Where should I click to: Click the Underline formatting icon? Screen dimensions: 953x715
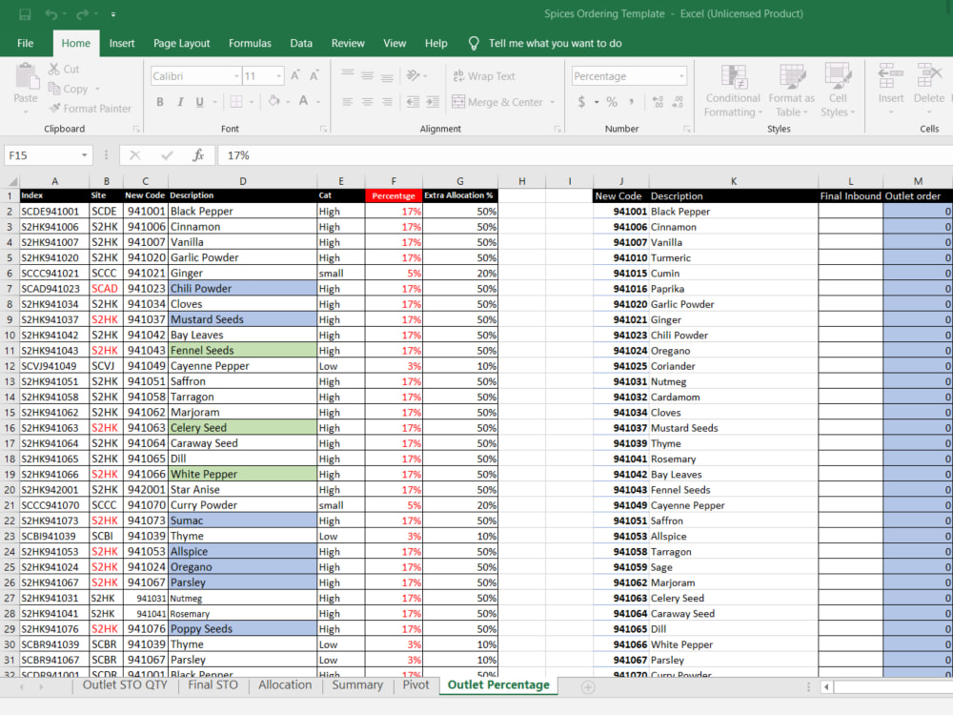coord(201,100)
